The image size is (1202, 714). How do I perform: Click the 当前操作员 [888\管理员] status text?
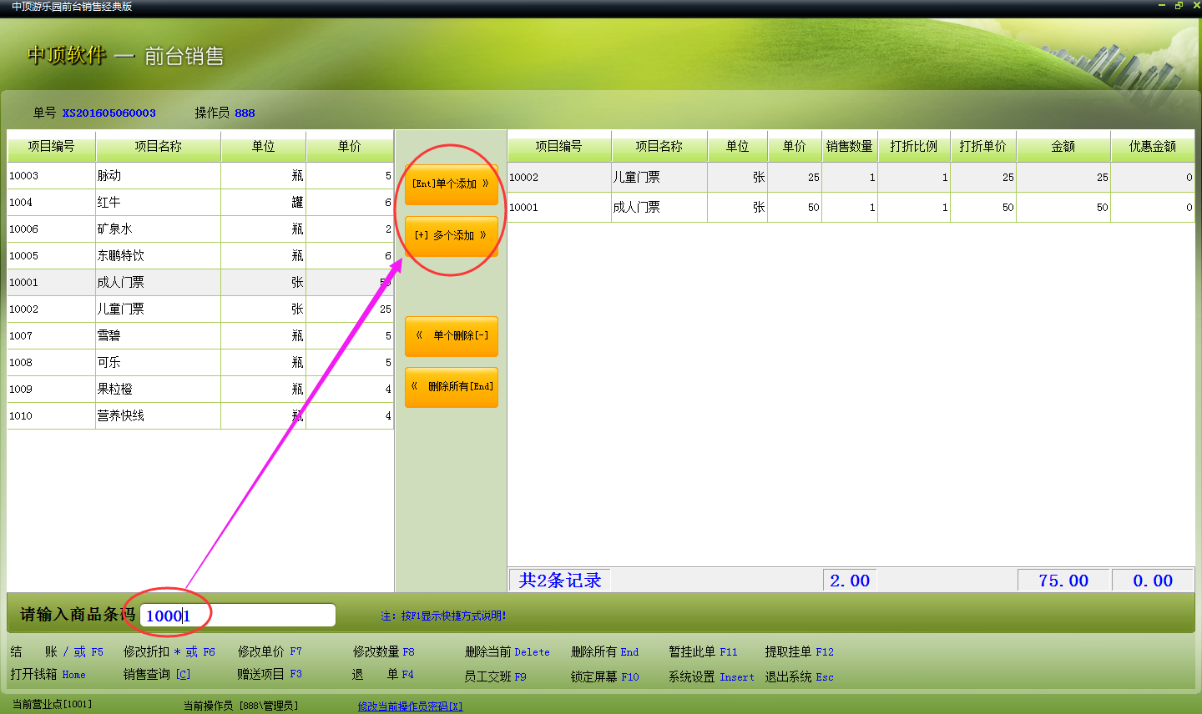[240, 706]
